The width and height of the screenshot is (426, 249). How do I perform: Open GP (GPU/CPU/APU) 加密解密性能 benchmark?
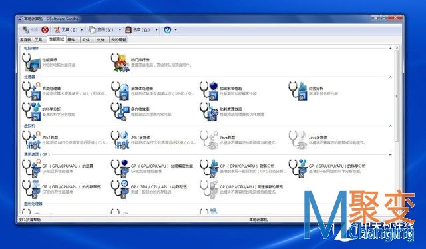[152, 168]
